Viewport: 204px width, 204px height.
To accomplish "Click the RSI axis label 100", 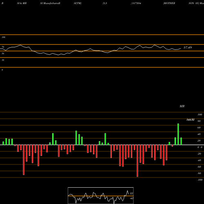I will pos(4,37).
